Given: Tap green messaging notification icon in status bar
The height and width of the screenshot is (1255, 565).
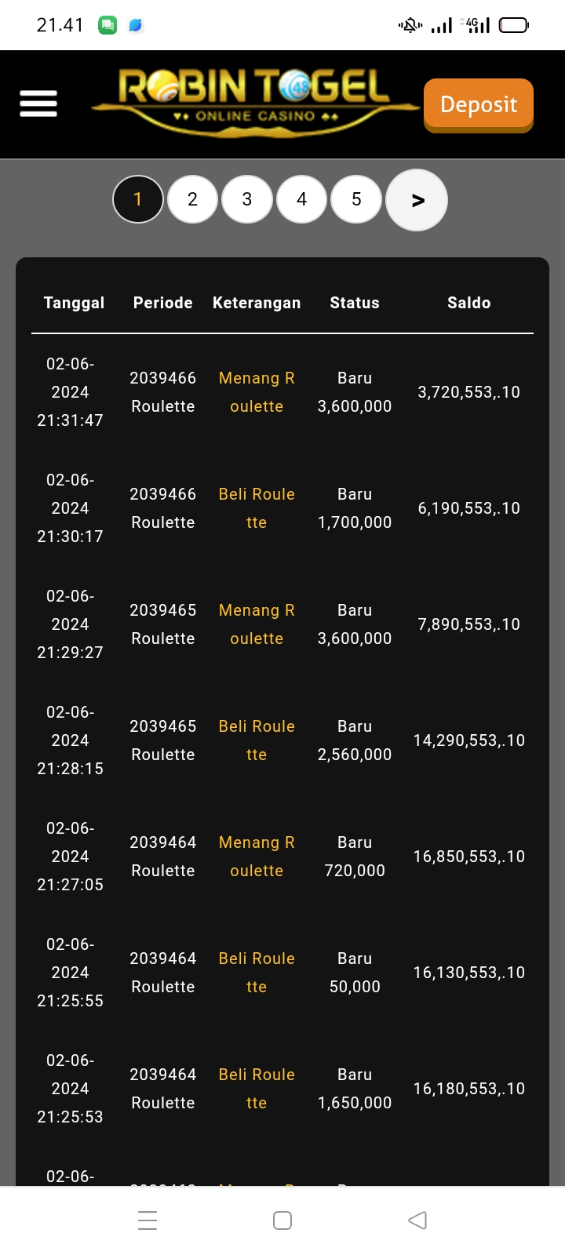Looking at the screenshot, I should tap(108, 25).
